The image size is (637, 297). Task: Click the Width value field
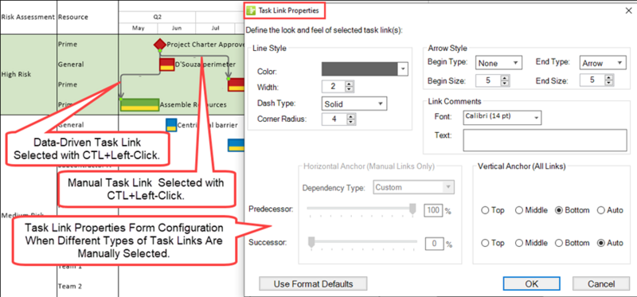(x=334, y=87)
